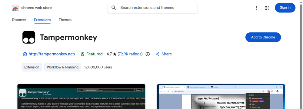Click the magnifier icon in the search box
Viewport: 303px width, 109px height.
click(x=114, y=8)
